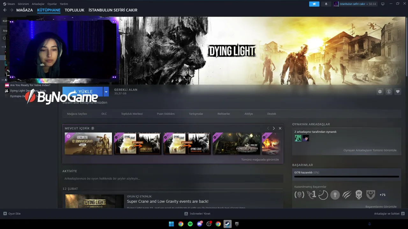Open İSTANBULUN SEFİRİ CAKIR profile tab
408x229 pixels.
point(113,10)
